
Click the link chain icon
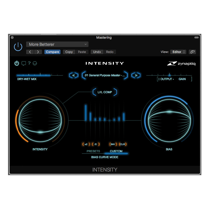point(192,52)
